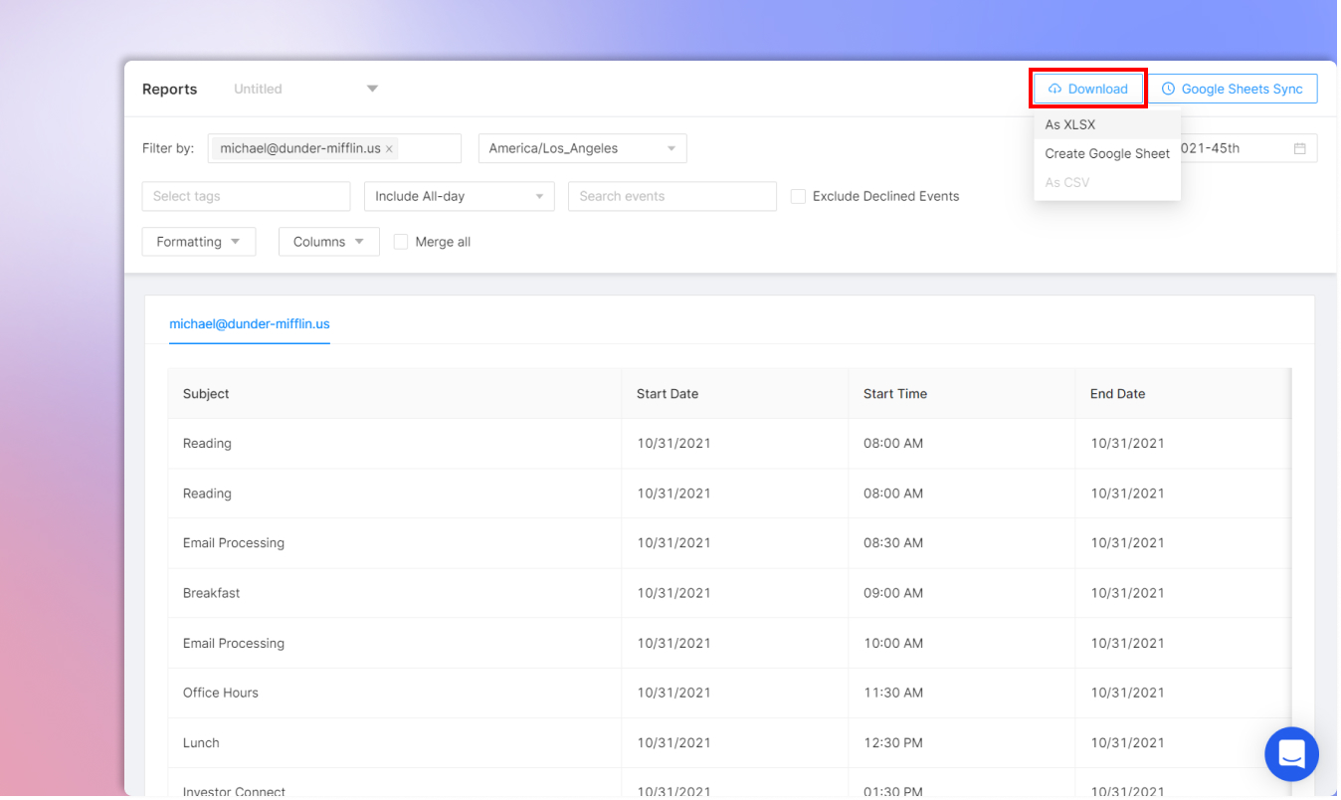Click the Select tags input field

tap(246, 196)
